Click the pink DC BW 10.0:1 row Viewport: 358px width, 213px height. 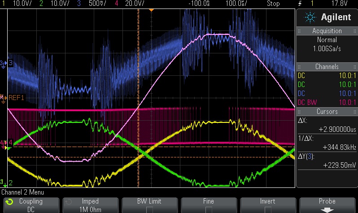click(327, 102)
